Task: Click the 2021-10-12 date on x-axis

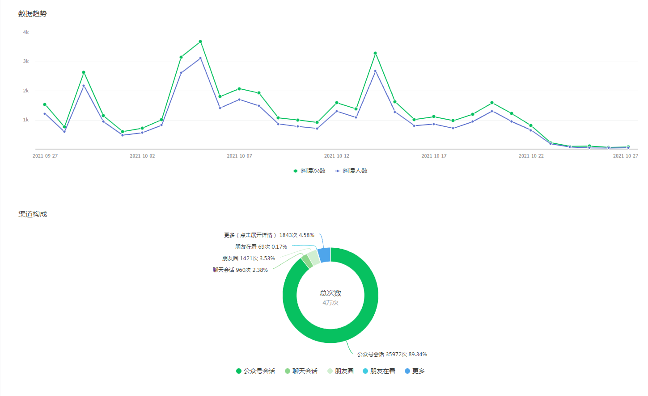Action: coord(336,156)
